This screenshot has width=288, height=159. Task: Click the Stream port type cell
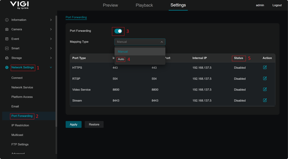coord(77,101)
